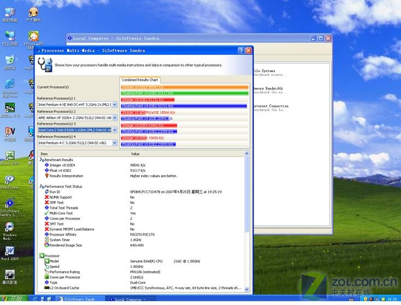This screenshot has height=305, width=401.
Task: Select the Model row showing Genuine Intel CPU
Action: coord(140,261)
